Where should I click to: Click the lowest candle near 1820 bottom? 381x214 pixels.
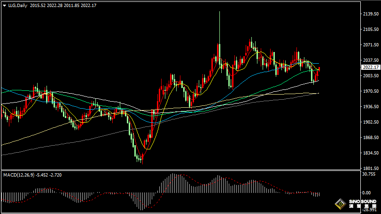[x=140, y=159]
